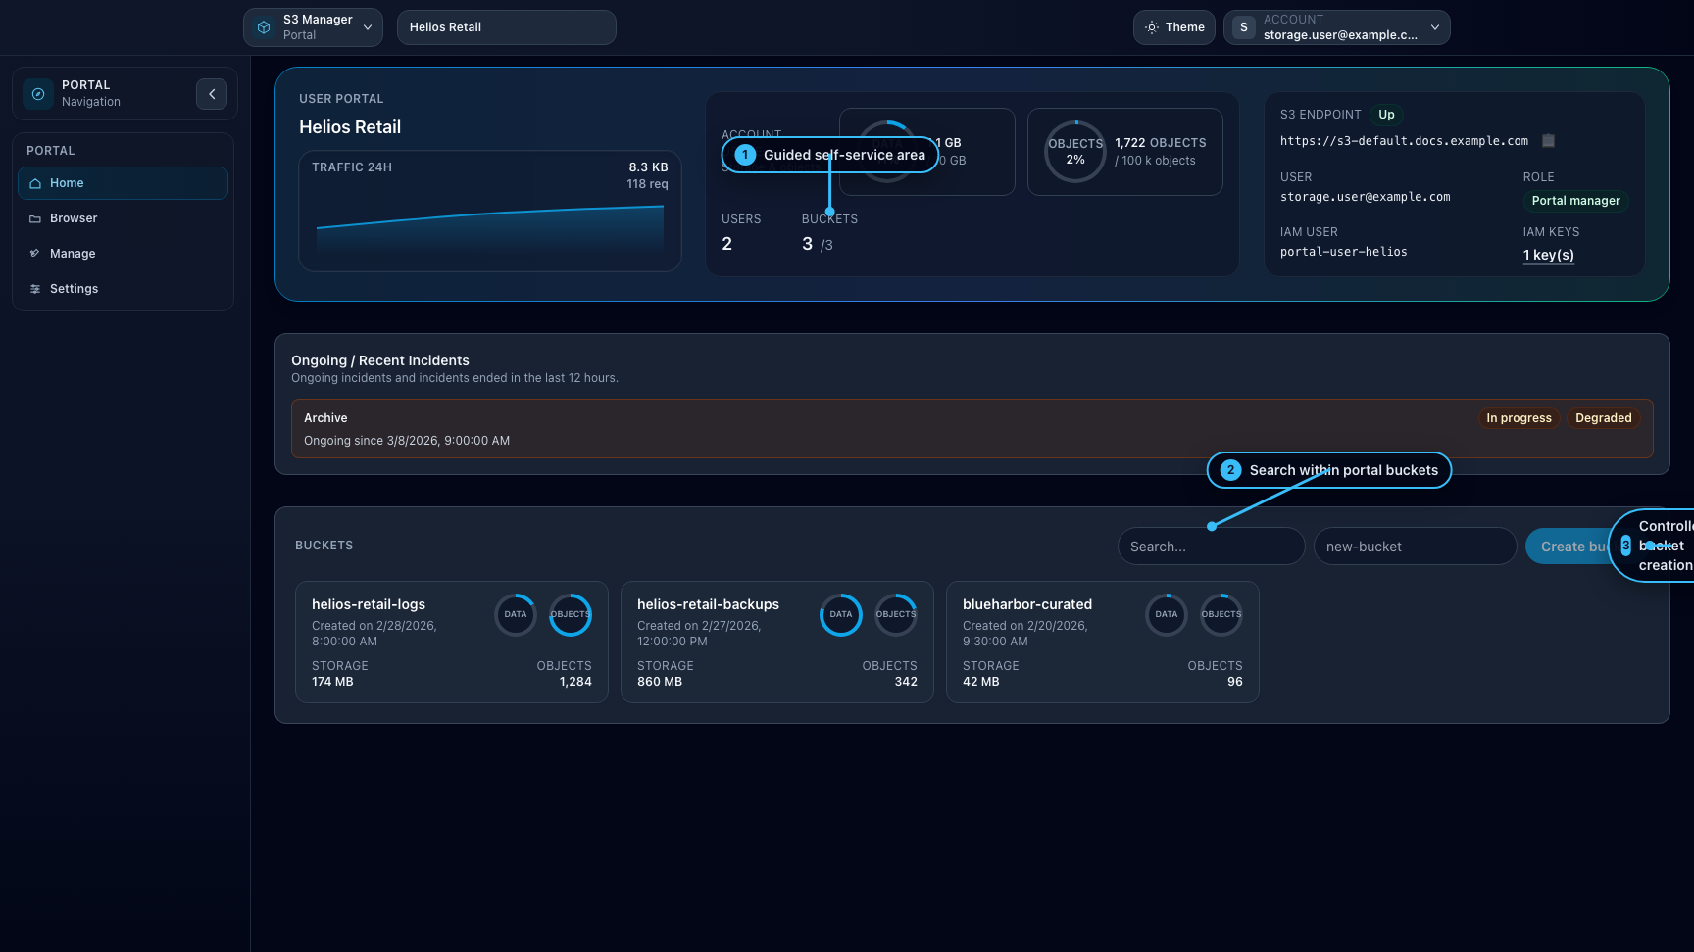Click the Manage key icon in the sidebar

(x=33, y=253)
